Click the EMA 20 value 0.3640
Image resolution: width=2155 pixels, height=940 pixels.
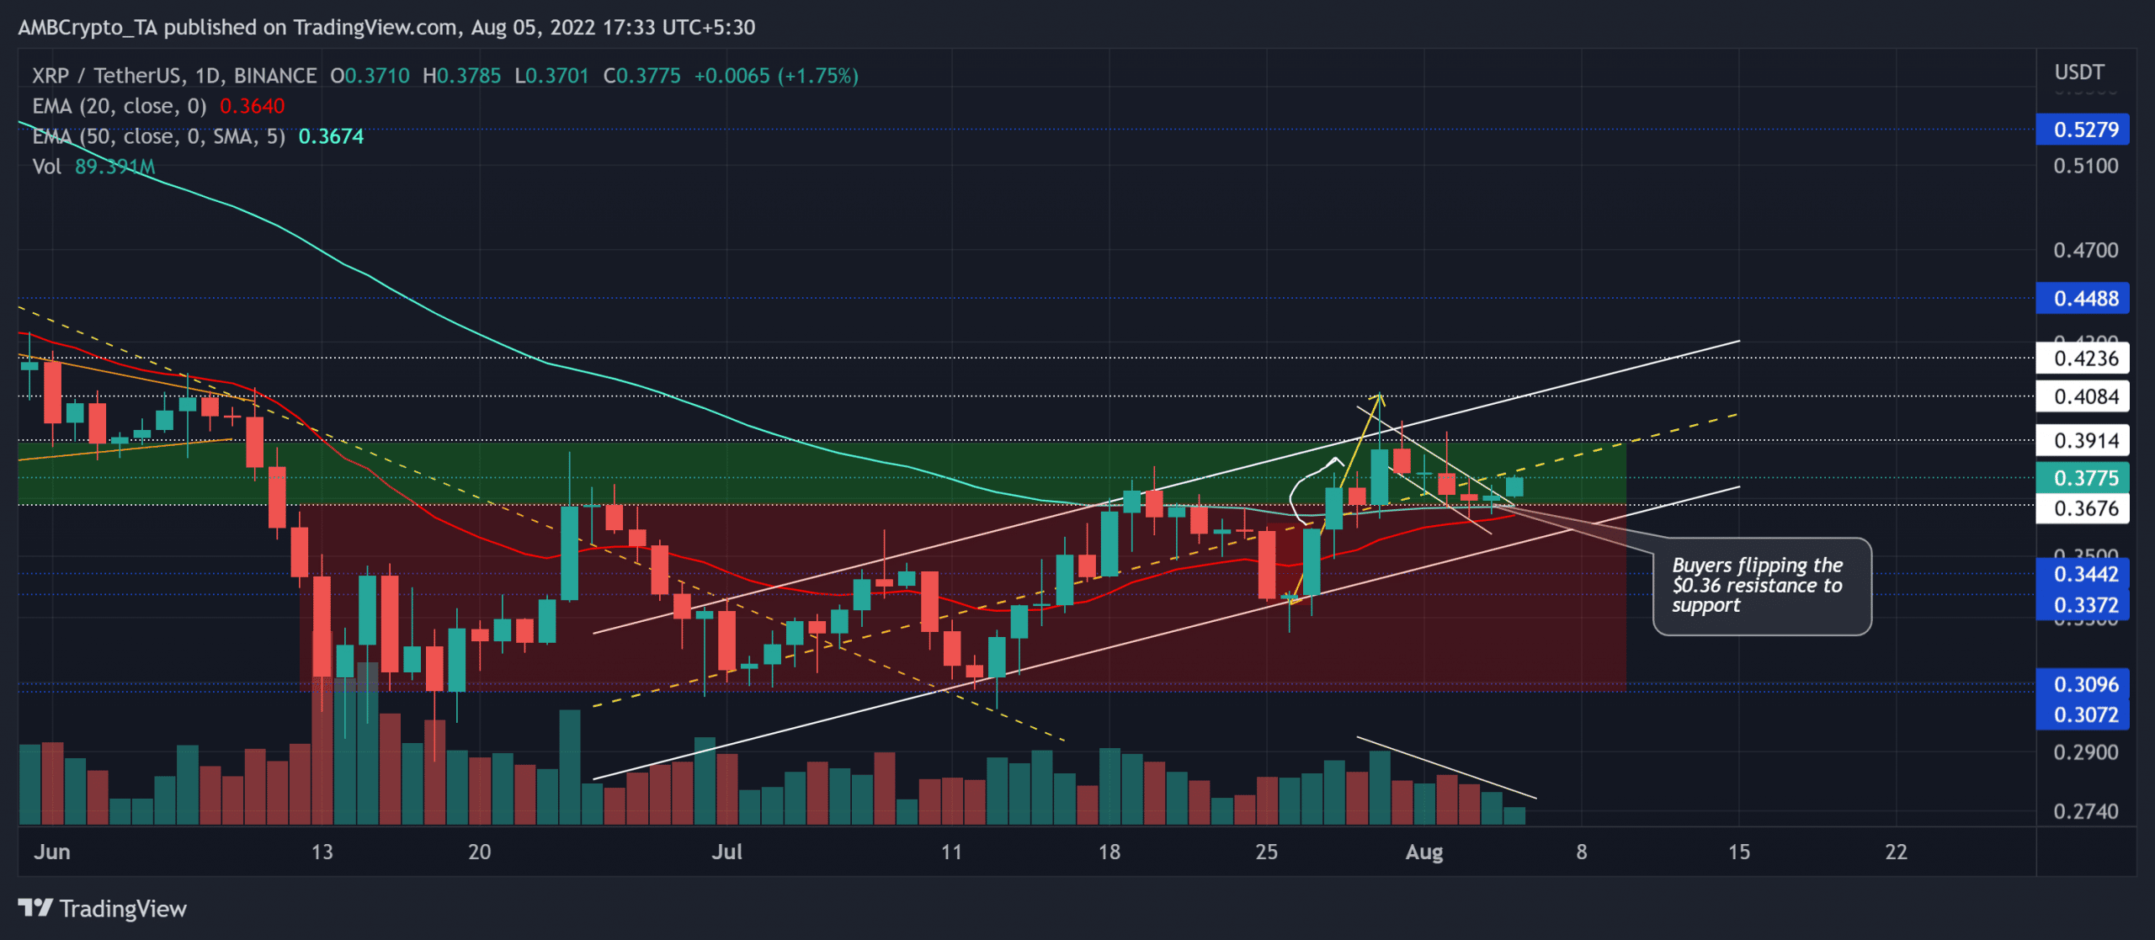[252, 106]
